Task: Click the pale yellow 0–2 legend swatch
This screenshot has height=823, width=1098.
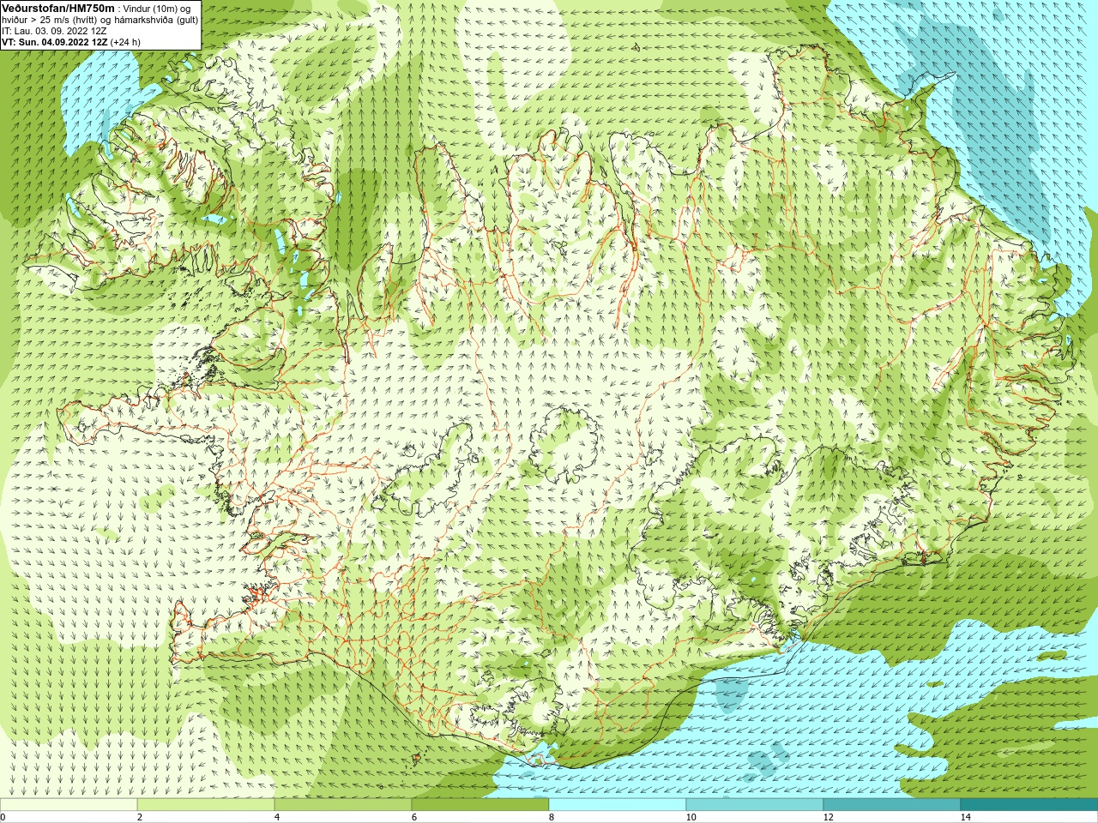Action: [69, 805]
